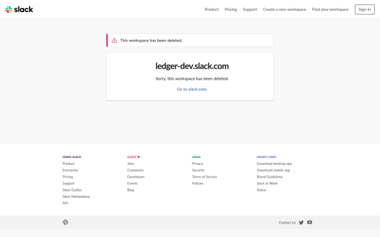Open Support in top navigation

coord(250,9)
